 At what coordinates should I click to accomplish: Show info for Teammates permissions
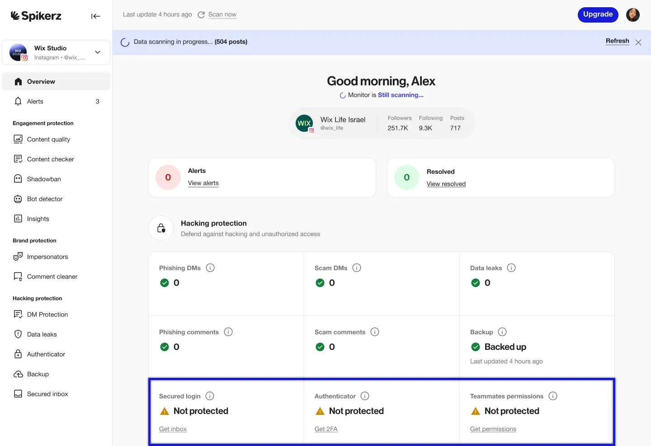(x=553, y=396)
